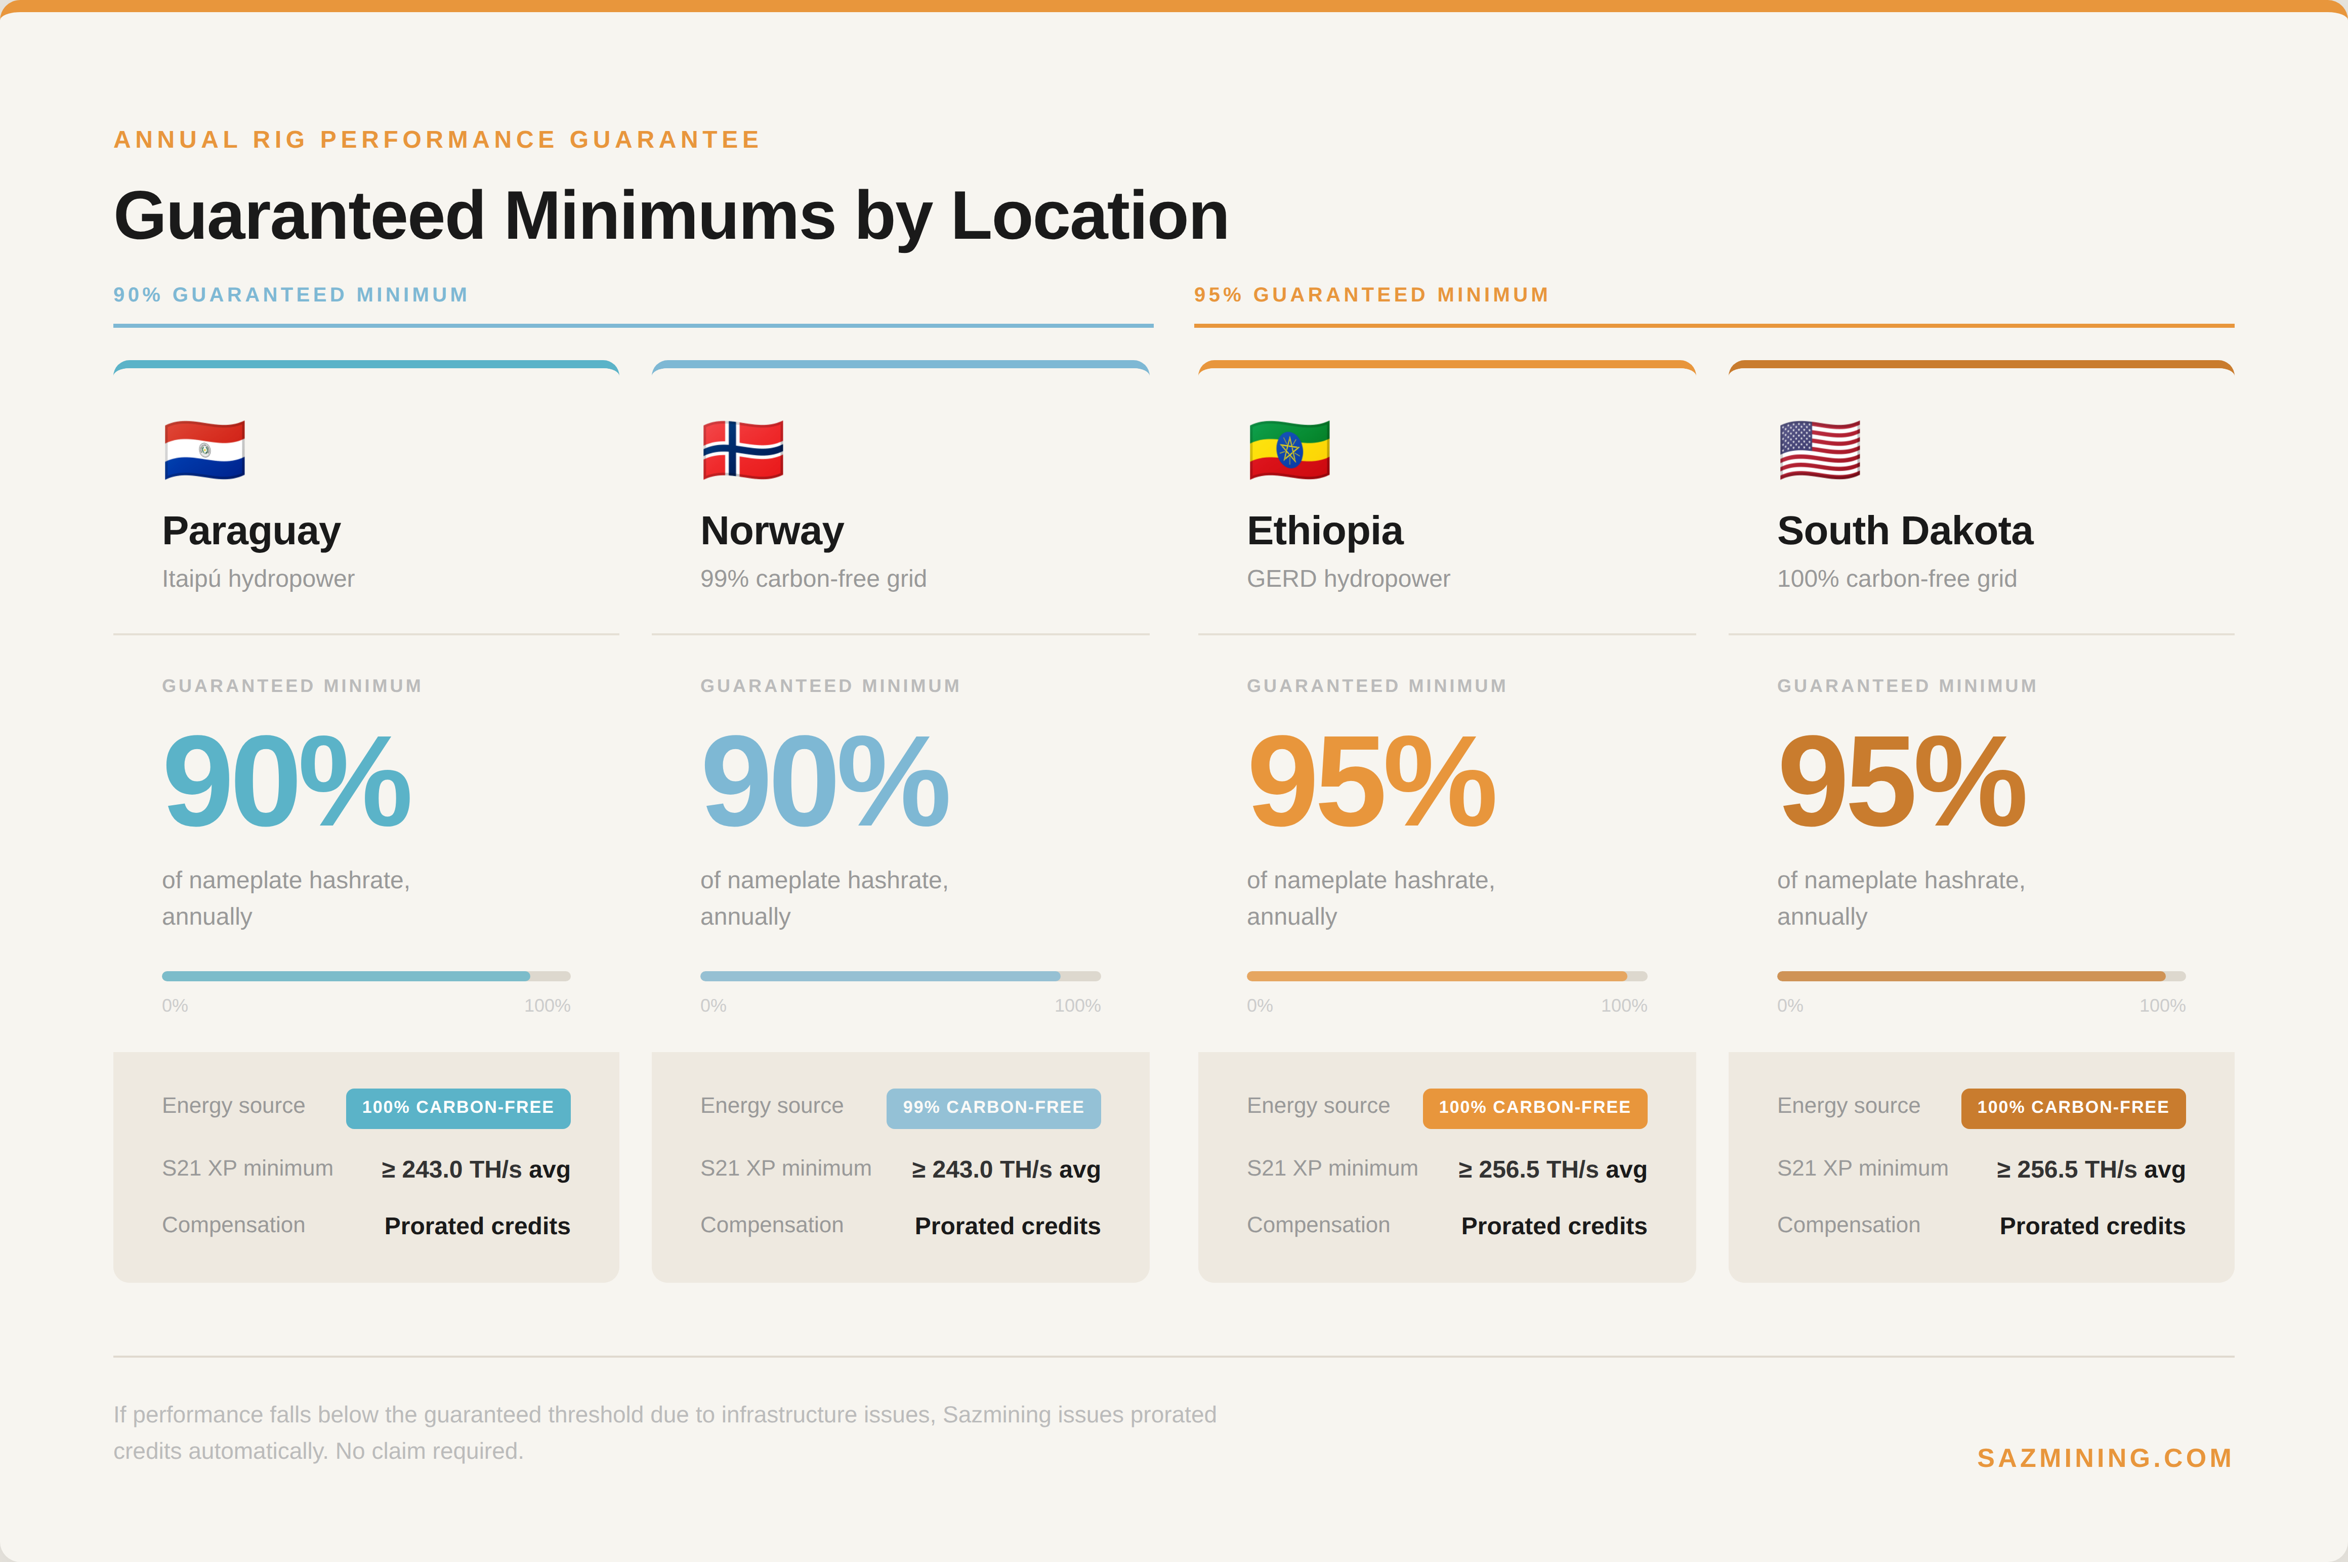The width and height of the screenshot is (2348, 1562).
Task: Click Ethiopia's 100% Carbon-Free badge
Action: [x=1534, y=1108]
